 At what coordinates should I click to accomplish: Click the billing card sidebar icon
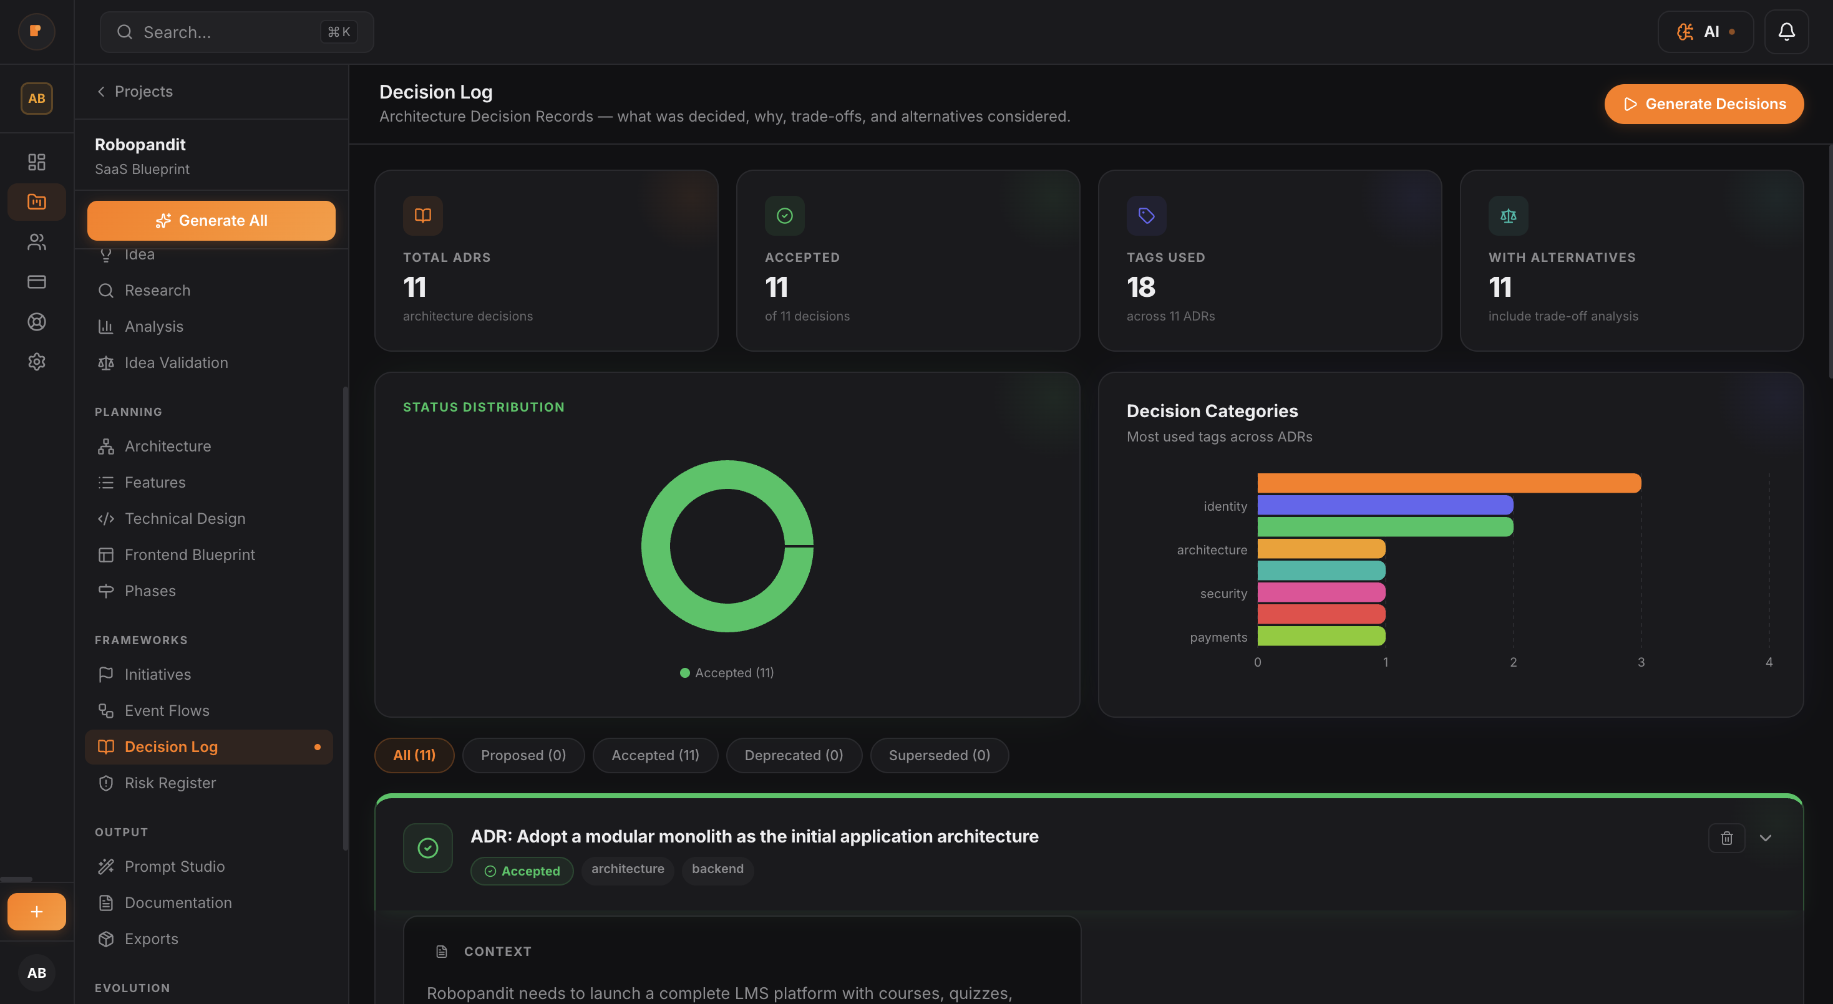coord(36,282)
